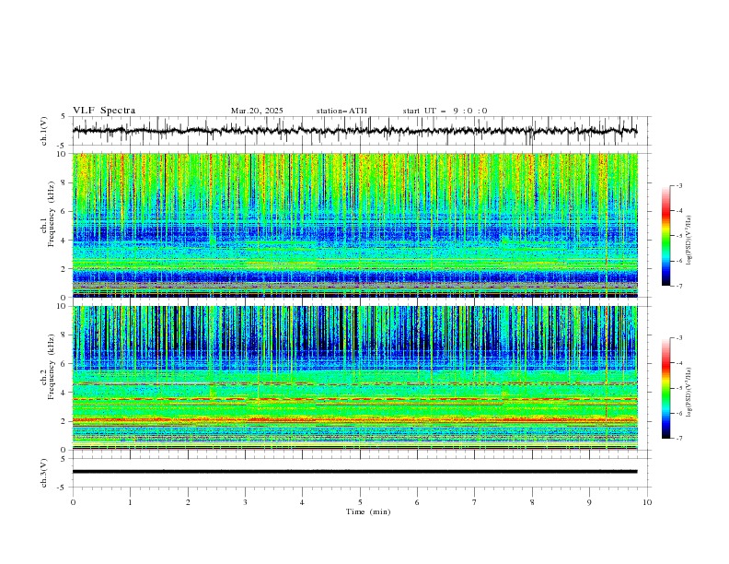Click the '-7' tick on ch.2 colorbar
729x564 pixels.
click(x=678, y=439)
